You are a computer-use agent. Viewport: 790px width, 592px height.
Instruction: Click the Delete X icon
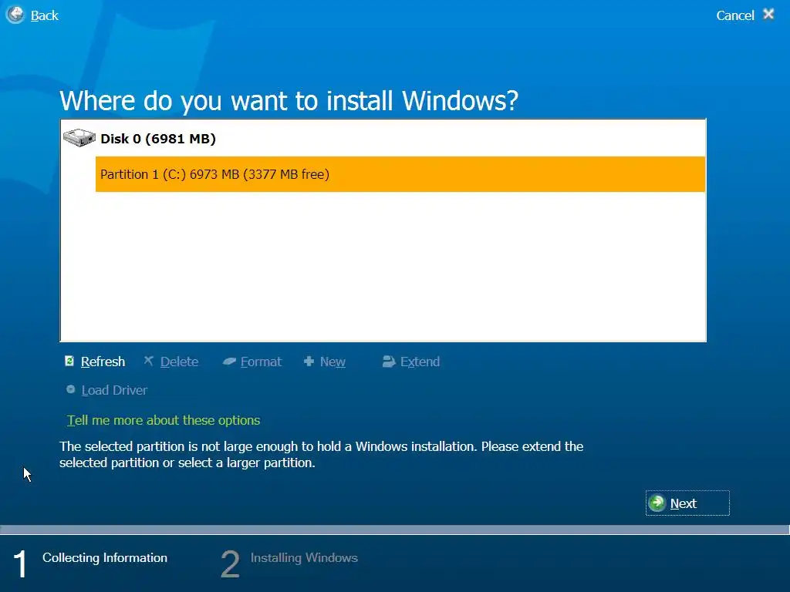tap(149, 361)
